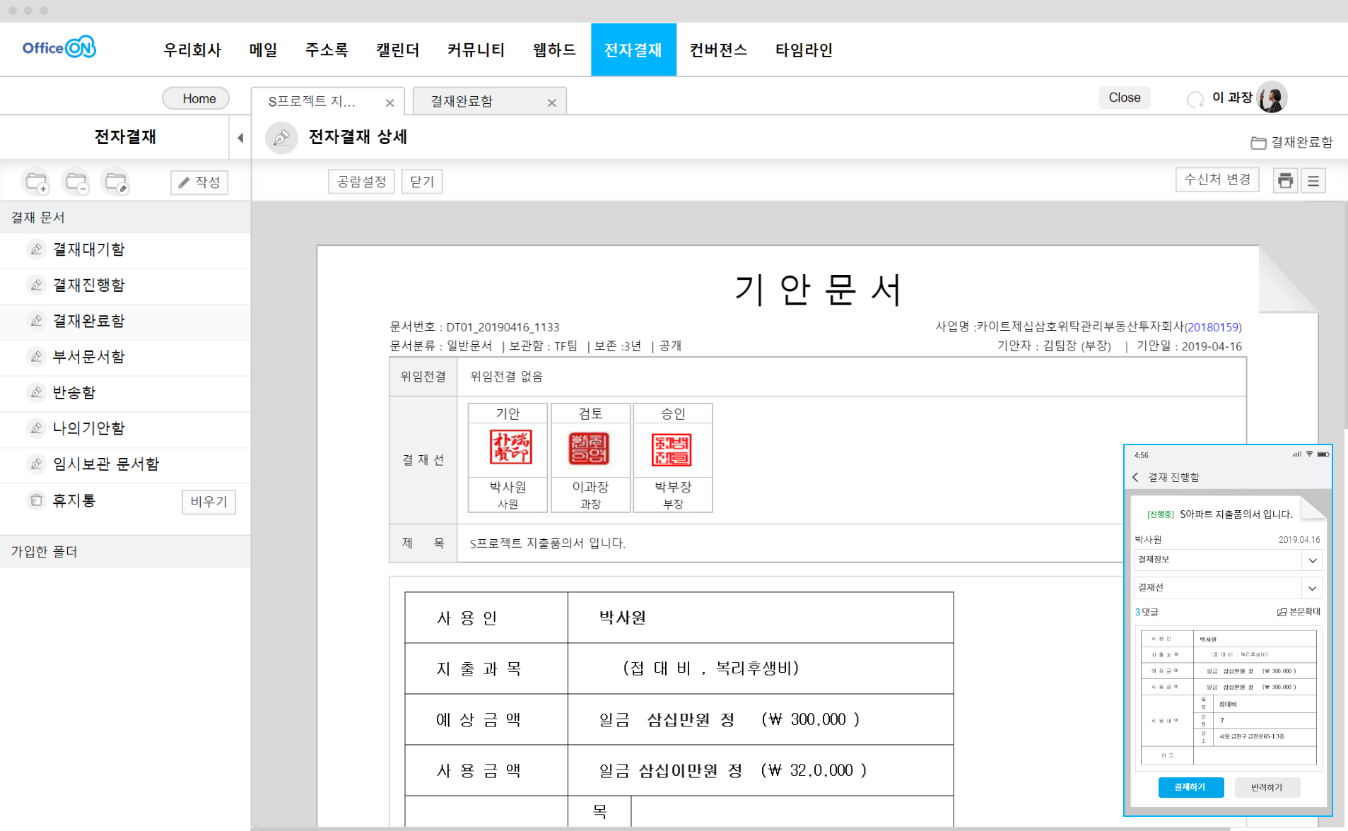This screenshot has width=1348, height=831.
Task: Click the add folder icon in sidebar
Action: [37, 182]
